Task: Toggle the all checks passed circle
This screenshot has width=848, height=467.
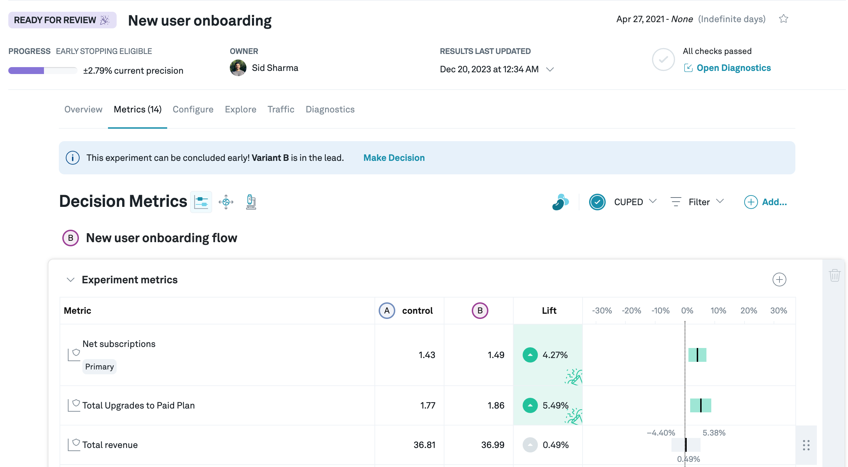Action: point(663,59)
